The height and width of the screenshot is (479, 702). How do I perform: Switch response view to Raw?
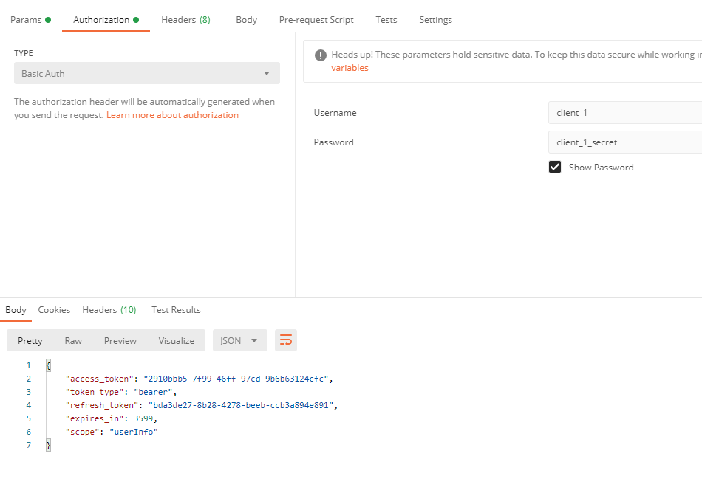(x=73, y=340)
